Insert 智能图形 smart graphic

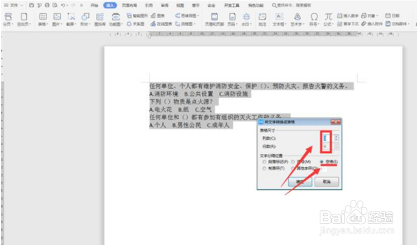click(x=137, y=16)
